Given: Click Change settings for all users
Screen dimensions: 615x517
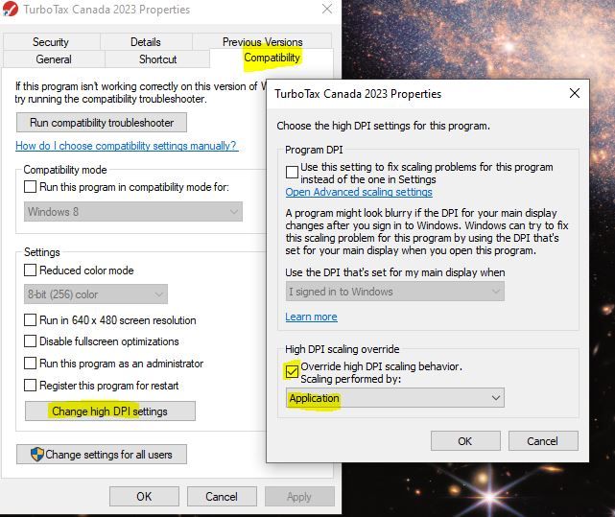Looking at the screenshot, I should click(102, 455).
